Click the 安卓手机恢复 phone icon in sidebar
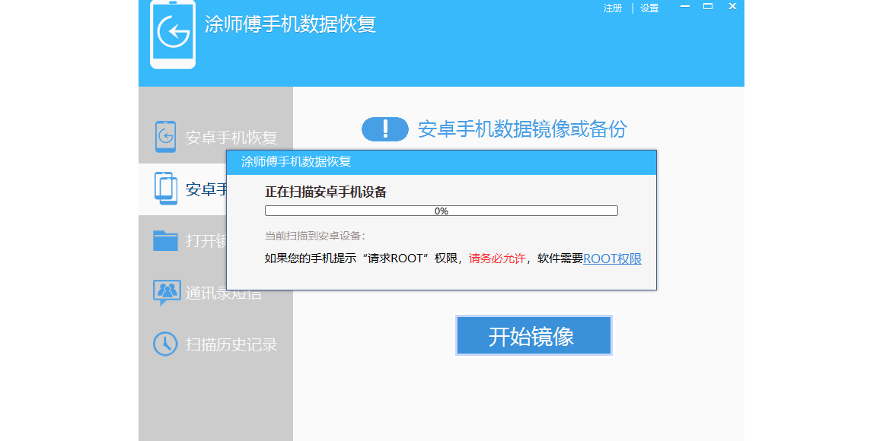This screenshot has height=441, width=883. pos(165,137)
